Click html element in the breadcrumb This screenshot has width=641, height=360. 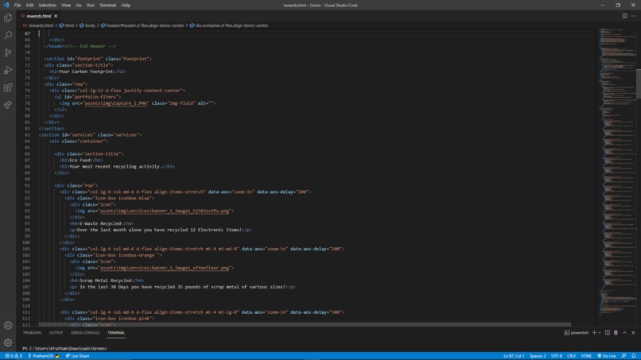[69, 25]
